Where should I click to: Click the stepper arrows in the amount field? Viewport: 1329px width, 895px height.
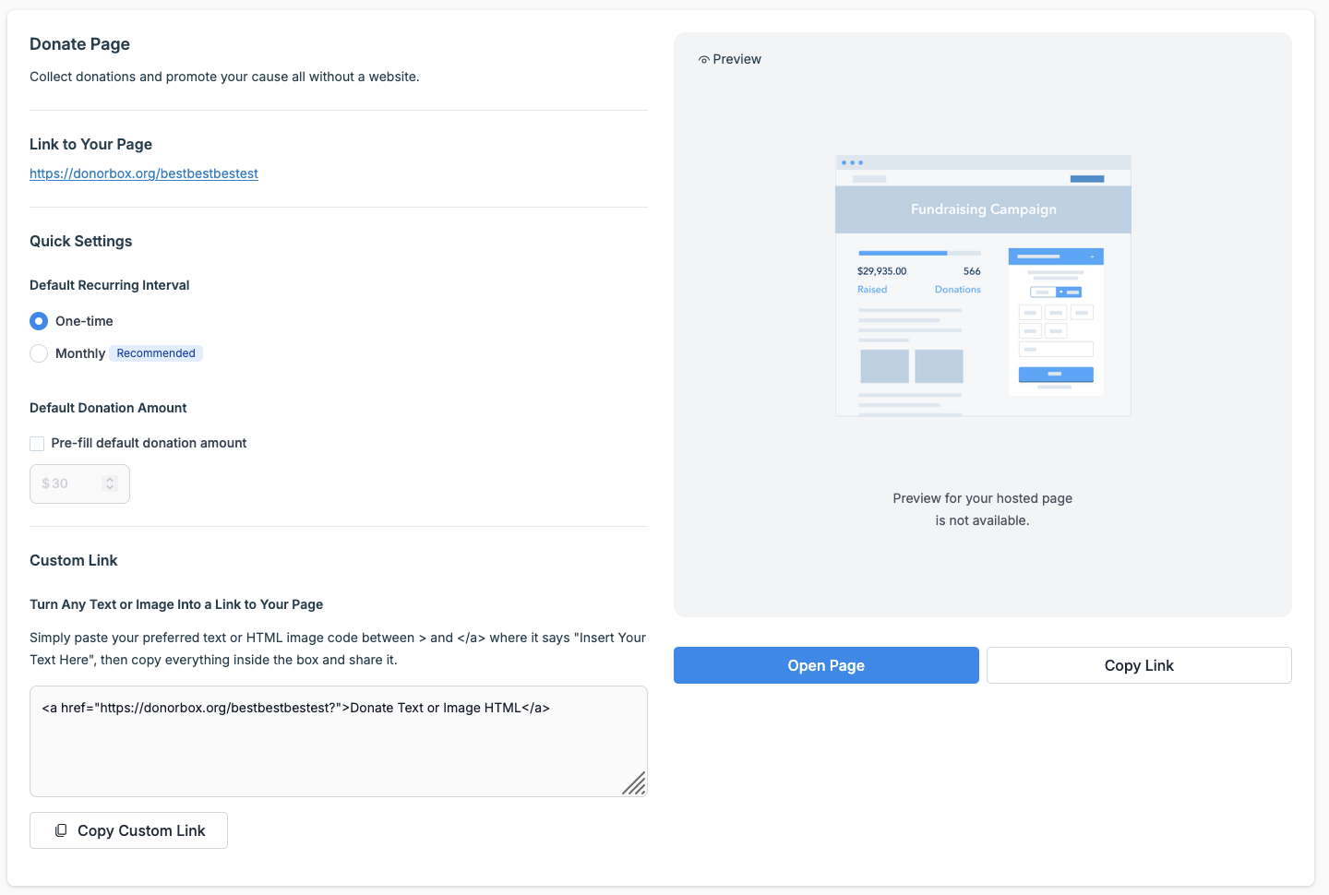[110, 483]
